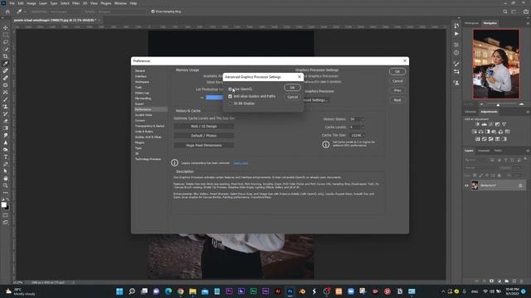Click the Background layer thumbnail

(475, 185)
